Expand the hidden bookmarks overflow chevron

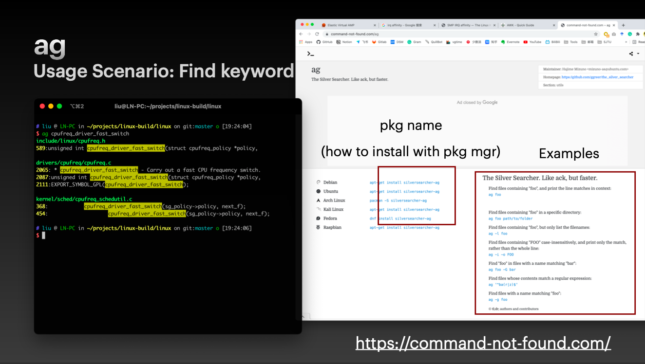coord(626,42)
